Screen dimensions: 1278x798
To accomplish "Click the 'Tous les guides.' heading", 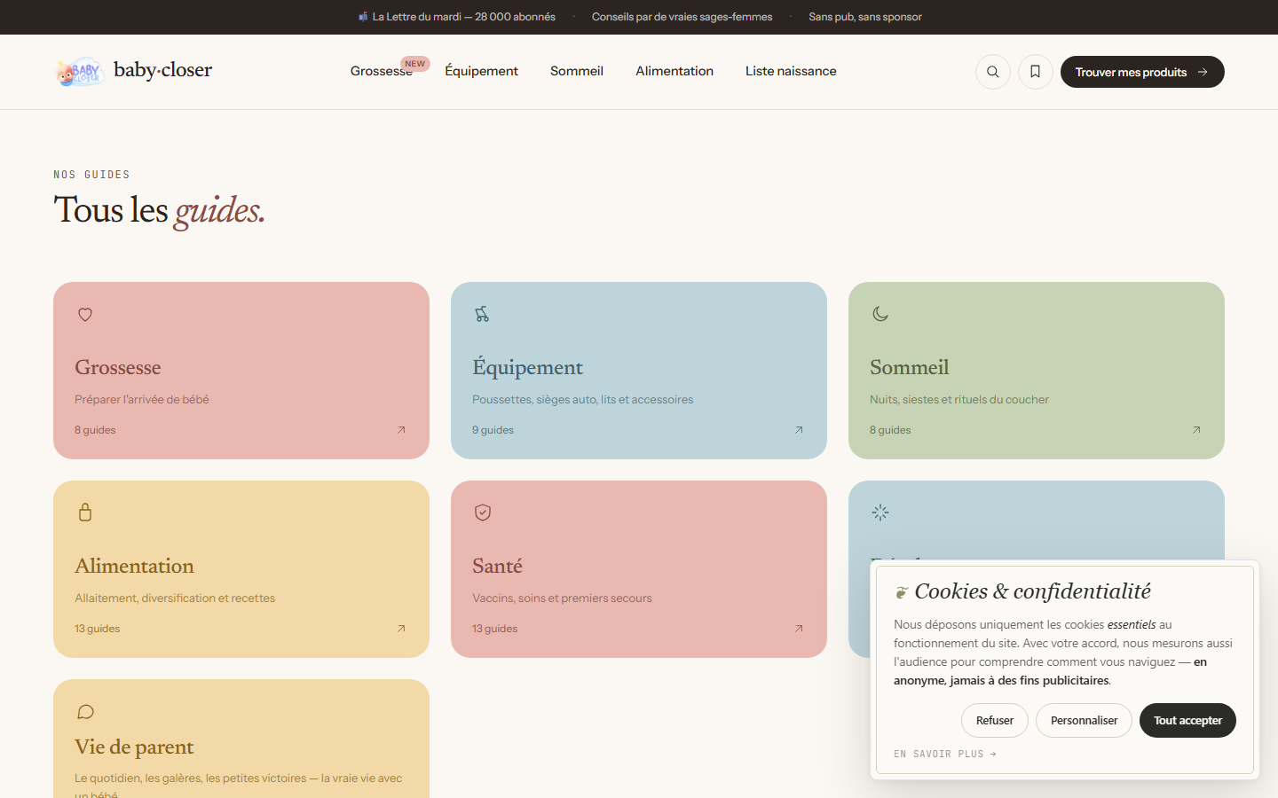I will tap(160, 211).
